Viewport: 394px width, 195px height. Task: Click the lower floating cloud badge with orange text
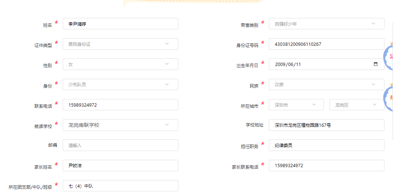pyautogui.click(x=389, y=97)
